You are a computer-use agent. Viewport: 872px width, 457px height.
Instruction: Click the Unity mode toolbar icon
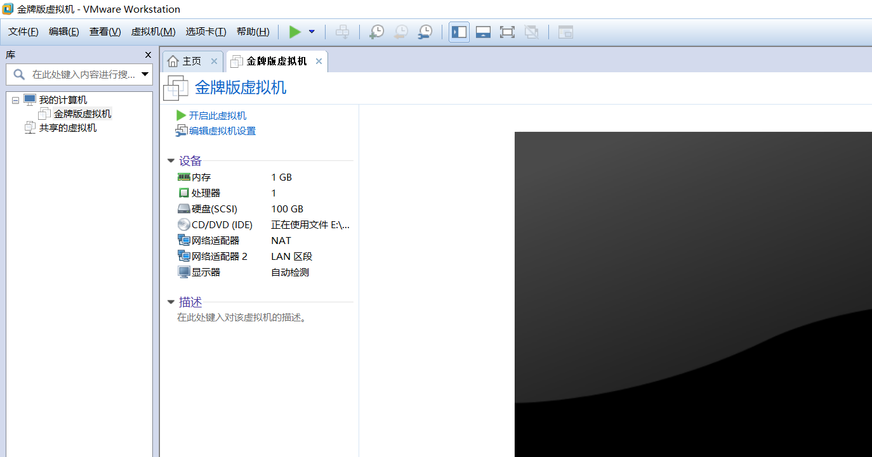point(531,32)
